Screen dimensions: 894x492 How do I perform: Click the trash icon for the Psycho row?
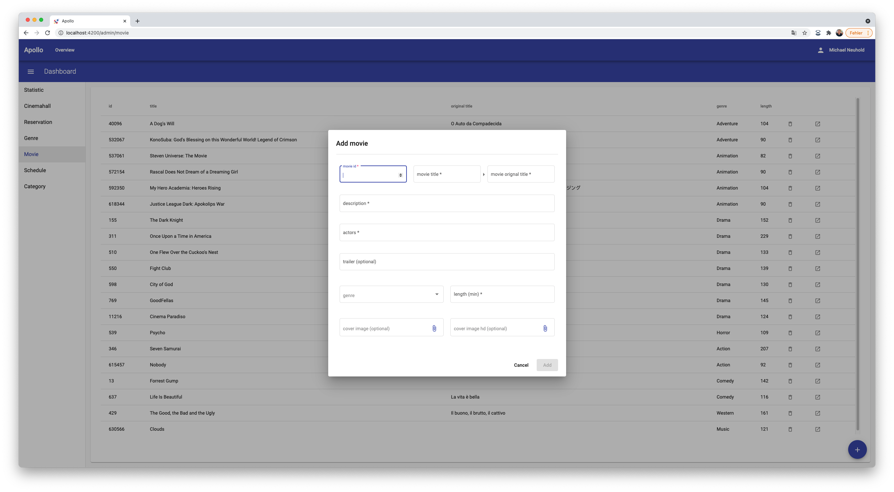click(790, 333)
